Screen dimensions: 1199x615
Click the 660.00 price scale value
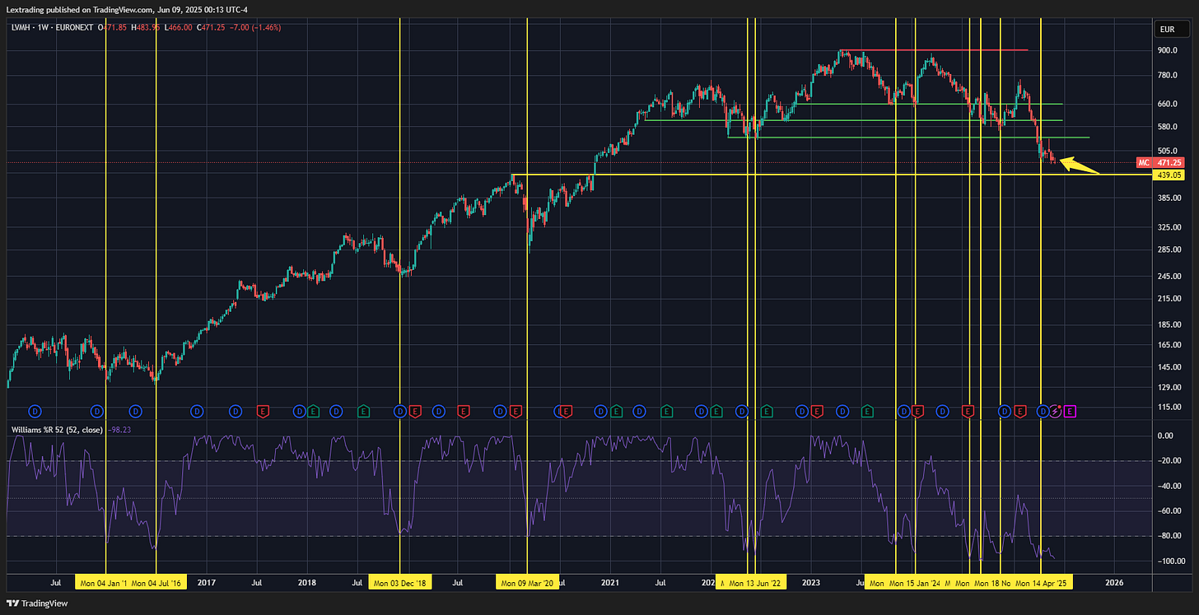tap(1167, 104)
